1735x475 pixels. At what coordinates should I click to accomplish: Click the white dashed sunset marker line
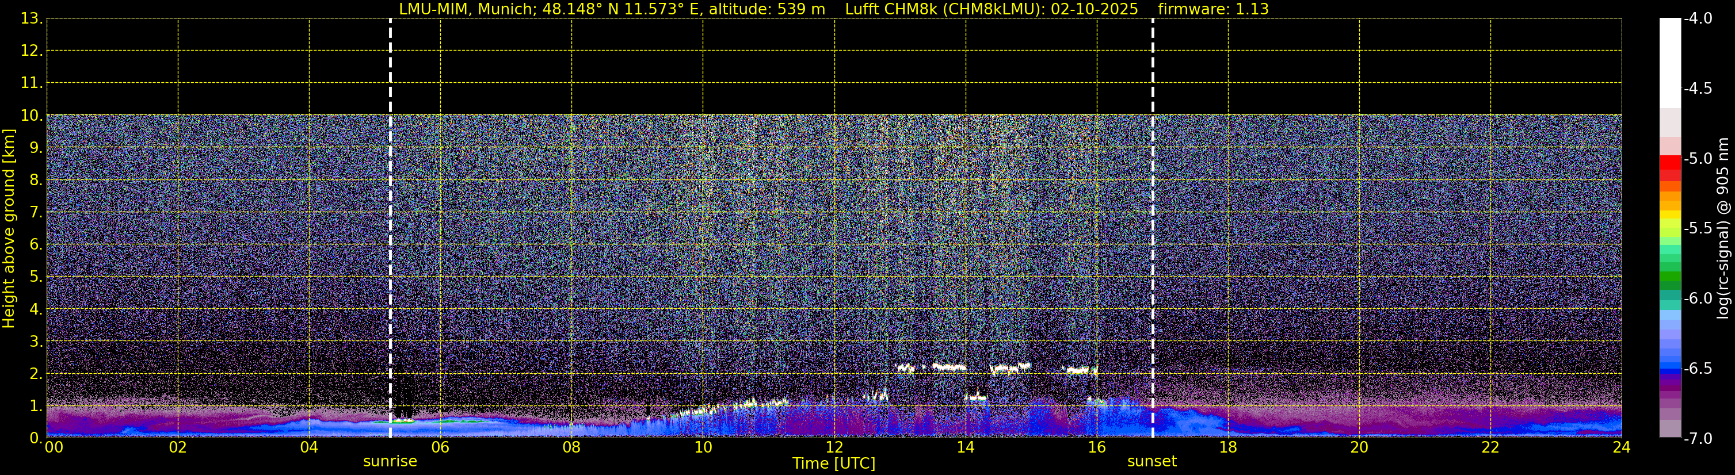click(x=1153, y=227)
